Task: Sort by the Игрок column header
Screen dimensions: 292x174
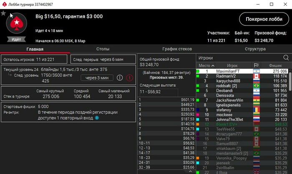Action: 232,66
